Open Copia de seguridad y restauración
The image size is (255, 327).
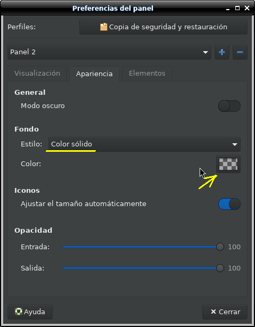163,27
